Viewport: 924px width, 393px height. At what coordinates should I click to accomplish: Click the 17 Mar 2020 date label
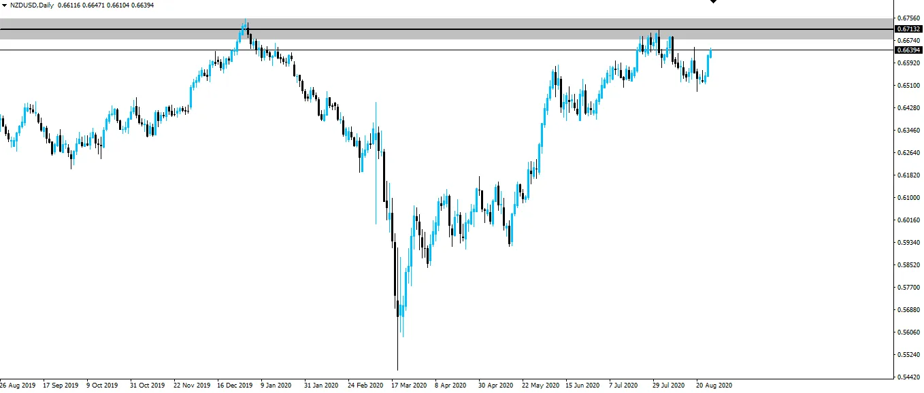point(409,386)
